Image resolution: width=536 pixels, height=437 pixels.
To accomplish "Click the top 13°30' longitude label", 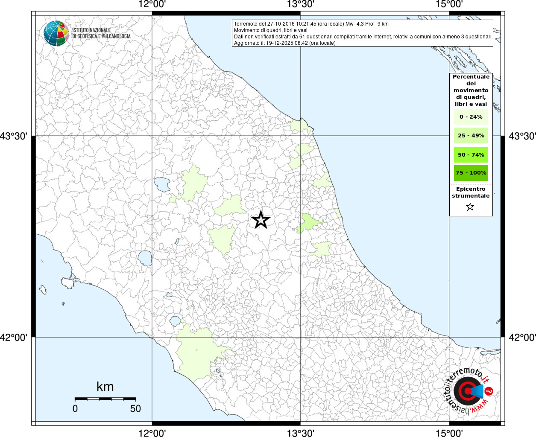I will pos(301,4).
